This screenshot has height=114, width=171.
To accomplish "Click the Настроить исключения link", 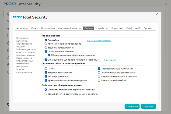I will pyautogui.click(x=99, y=41).
